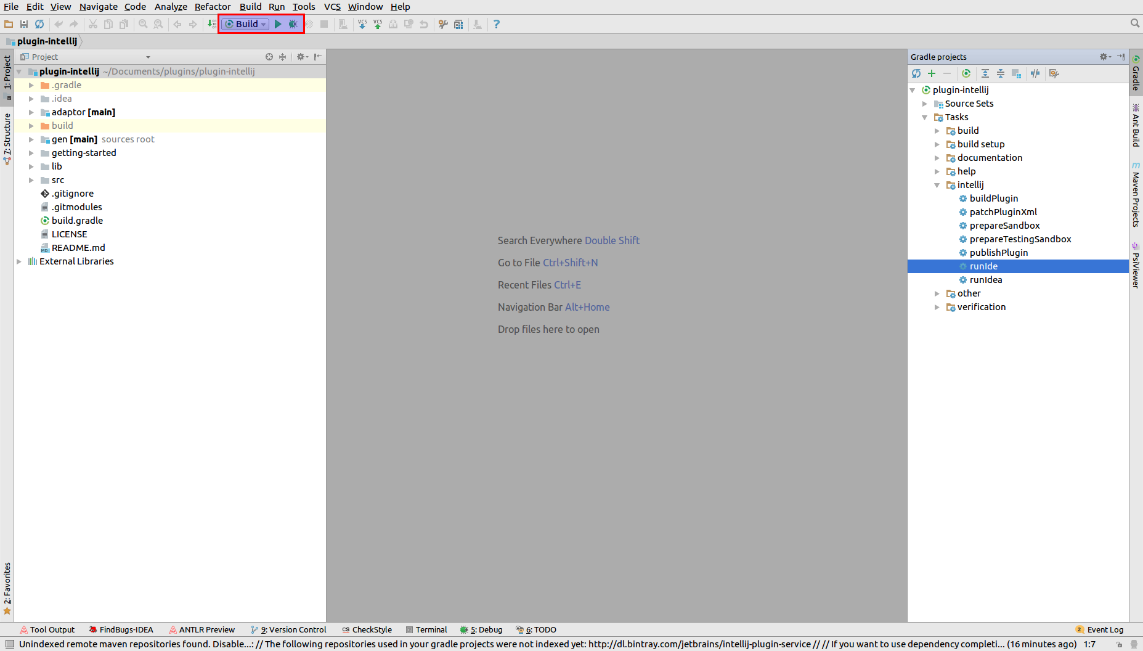Click the Search Everywhere magnifier icon
The image size is (1143, 651).
[x=1135, y=23]
